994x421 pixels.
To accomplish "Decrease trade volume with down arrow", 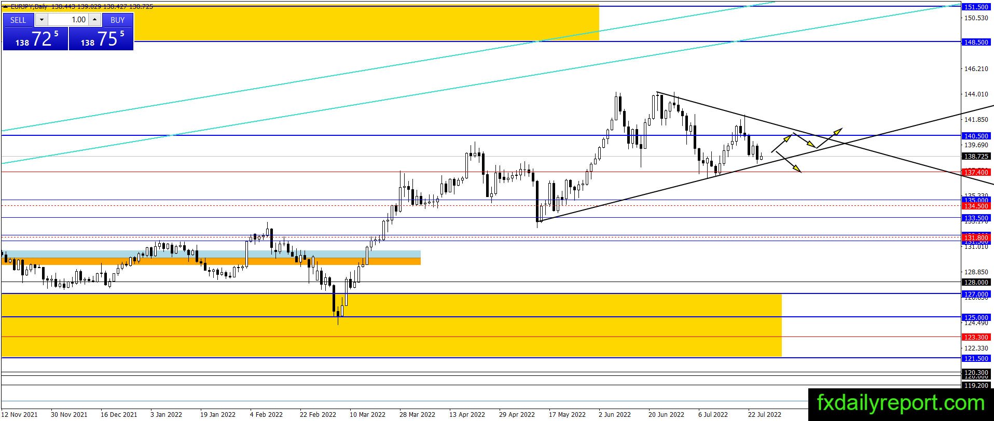I will point(42,20).
